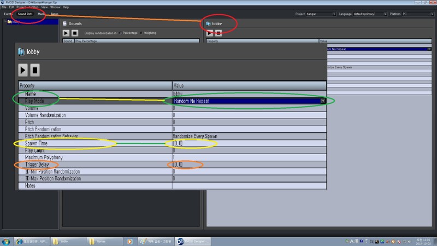Screen dimensions: 437x246
Task: Click the lobby icon in the small properties panel
Action: pyautogui.click(x=208, y=24)
